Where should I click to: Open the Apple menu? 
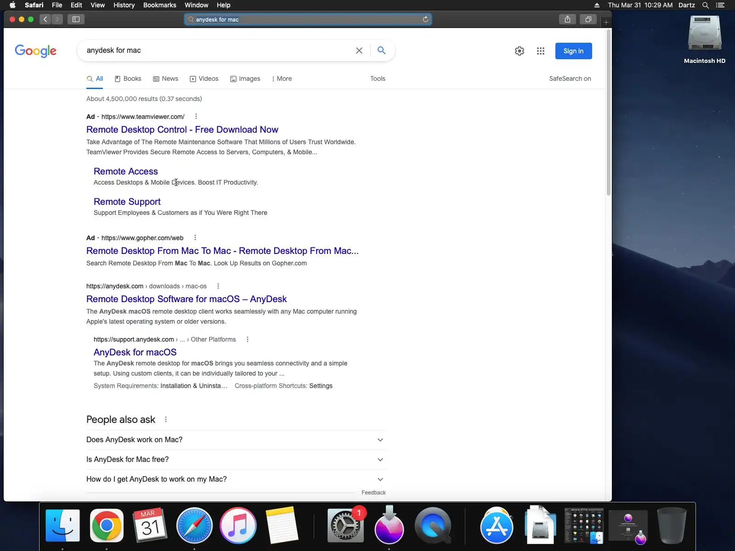click(x=12, y=5)
